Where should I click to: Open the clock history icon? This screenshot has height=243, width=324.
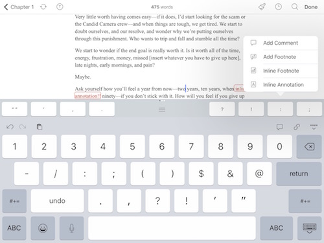click(x=278, y=7)
